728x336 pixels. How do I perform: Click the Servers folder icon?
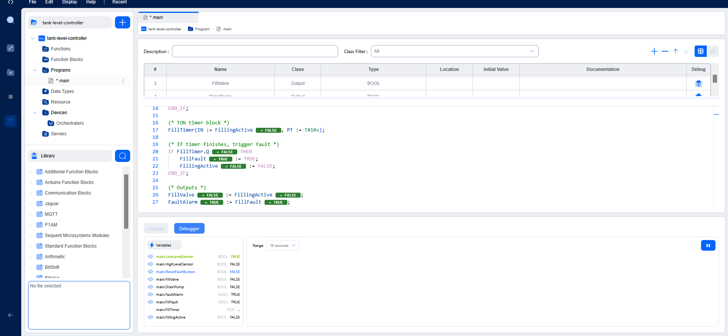tap(46, 134)
